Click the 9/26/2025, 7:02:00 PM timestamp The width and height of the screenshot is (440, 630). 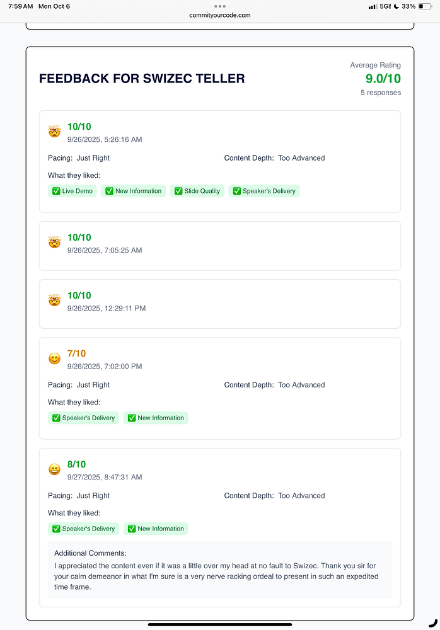[x=105, y=366]
